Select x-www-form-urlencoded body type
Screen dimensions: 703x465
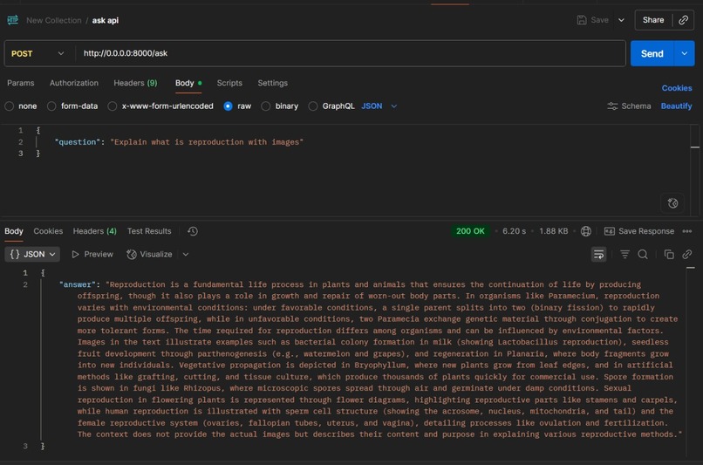coord(113,106)
